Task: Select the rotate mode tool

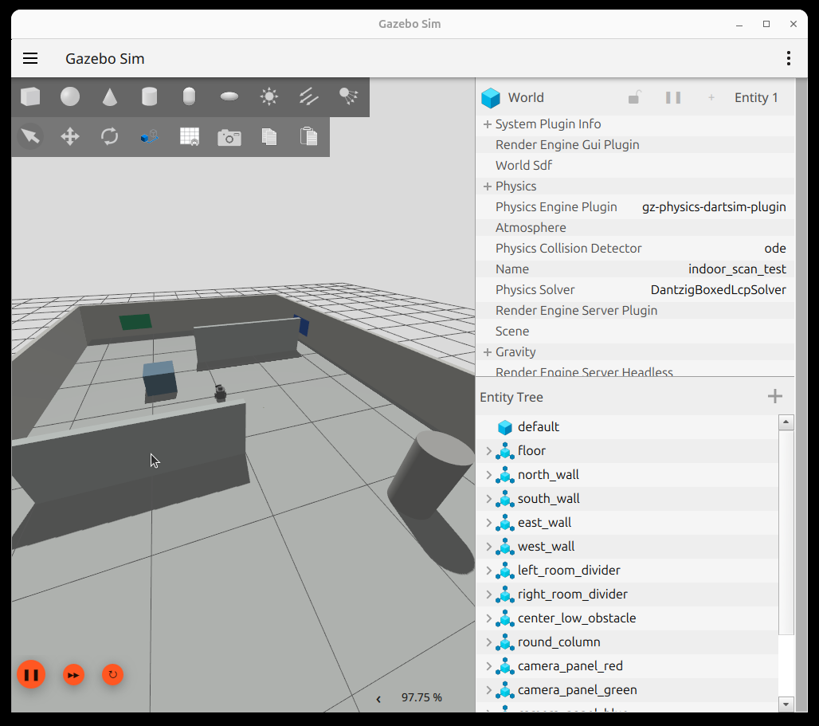Action: (110, 137)
